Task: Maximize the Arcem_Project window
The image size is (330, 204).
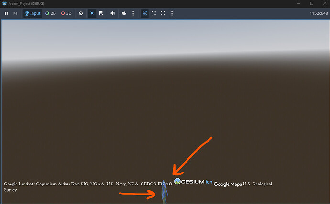Action: tap(312, 3)
